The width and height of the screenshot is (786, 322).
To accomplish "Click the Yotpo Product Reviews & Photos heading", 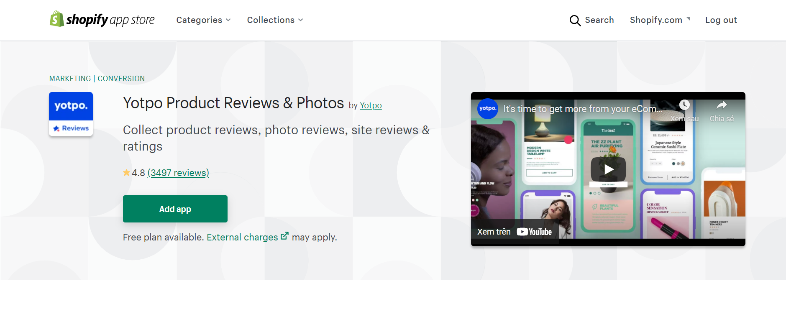I will click(x=233, y=103).
